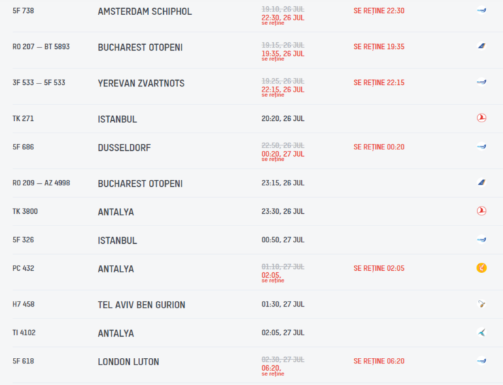Viewport: 503px width, 385px height.
Task: Click departure time 20:20, 26 JUL
Action: click(x=283, y=119)
